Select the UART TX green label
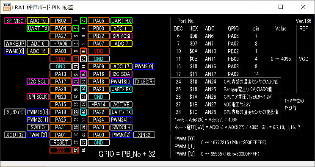315x167 pixels. [38, 28]
